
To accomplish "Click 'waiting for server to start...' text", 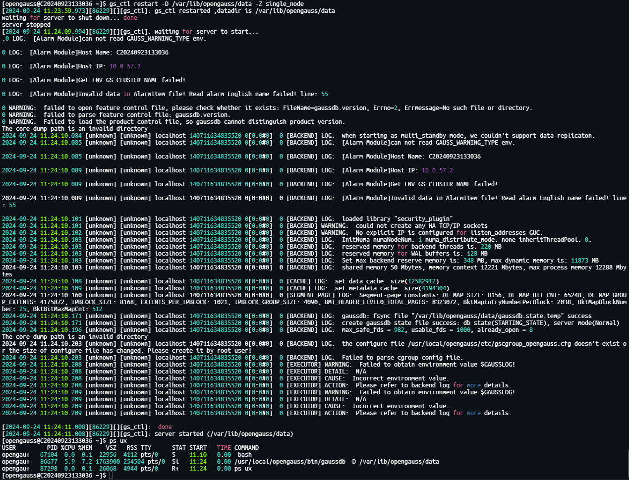I will 207,31.
